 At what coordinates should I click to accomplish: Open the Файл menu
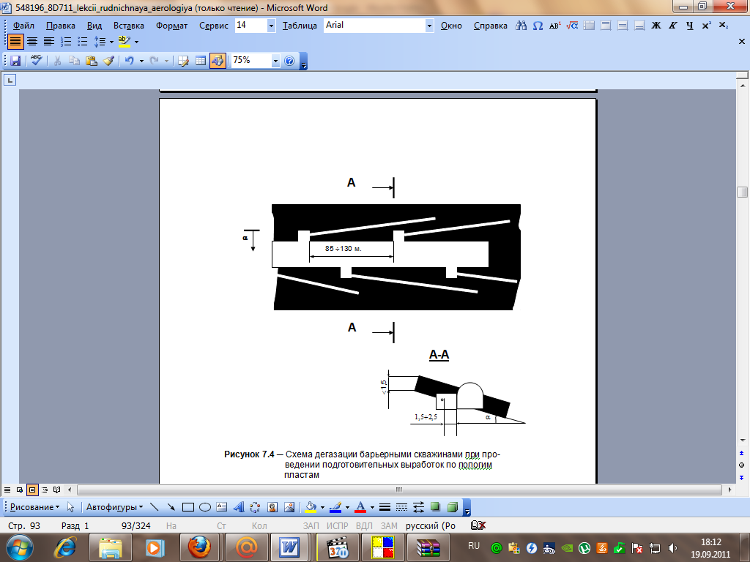point(23,26)
